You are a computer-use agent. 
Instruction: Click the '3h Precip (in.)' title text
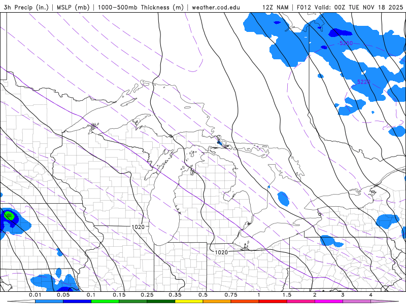(26, 7)
